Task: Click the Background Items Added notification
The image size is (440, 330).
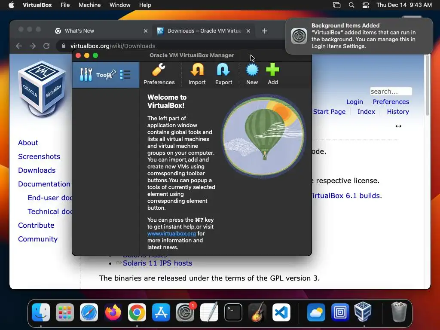Action: (359, 36)
